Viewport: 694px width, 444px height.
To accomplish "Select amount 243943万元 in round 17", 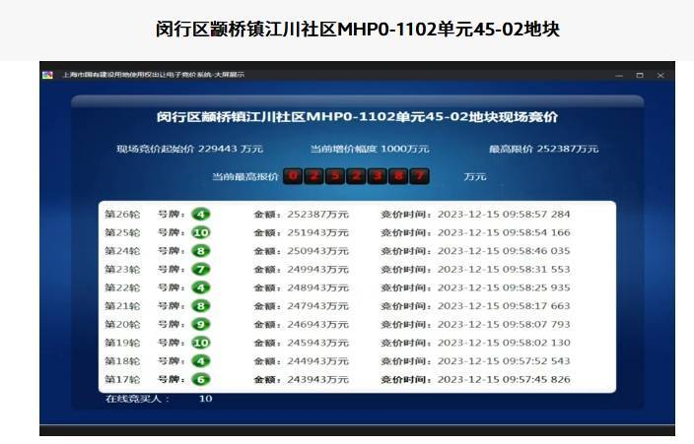I will click(317, 379).
